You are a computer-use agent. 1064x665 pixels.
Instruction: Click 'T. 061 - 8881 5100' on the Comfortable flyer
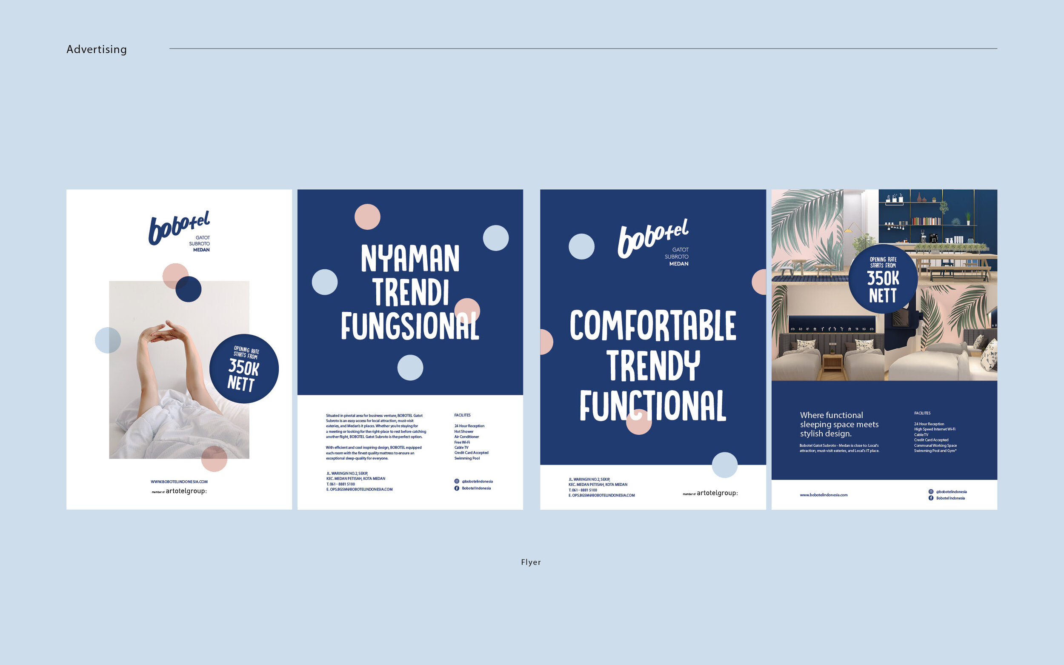(x=583, y=490)
